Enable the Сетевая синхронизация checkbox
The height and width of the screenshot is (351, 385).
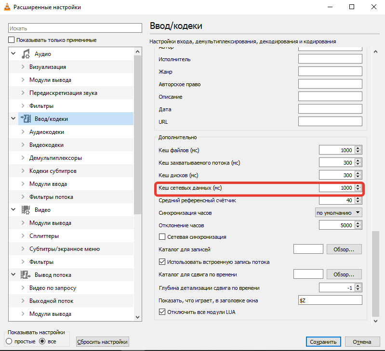pyautogui.click(x=162, y=237)
